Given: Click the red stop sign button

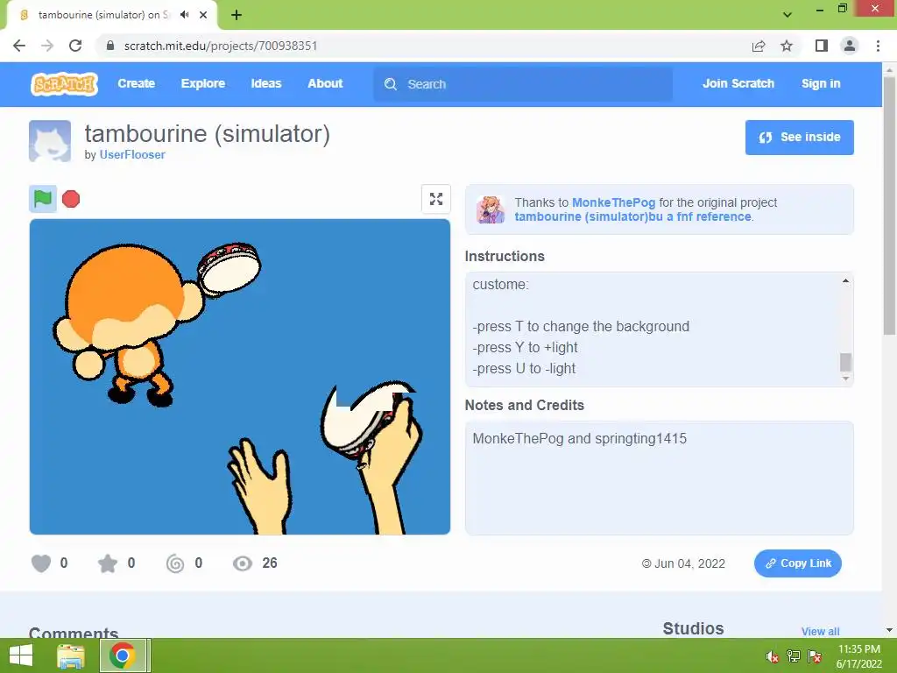Looking at the screenshot, I should tap(71, 199).
